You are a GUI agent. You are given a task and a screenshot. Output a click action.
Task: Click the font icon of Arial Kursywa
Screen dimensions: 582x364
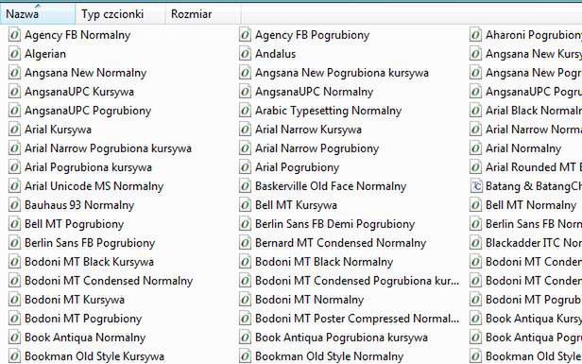click(x=14, y=130)
